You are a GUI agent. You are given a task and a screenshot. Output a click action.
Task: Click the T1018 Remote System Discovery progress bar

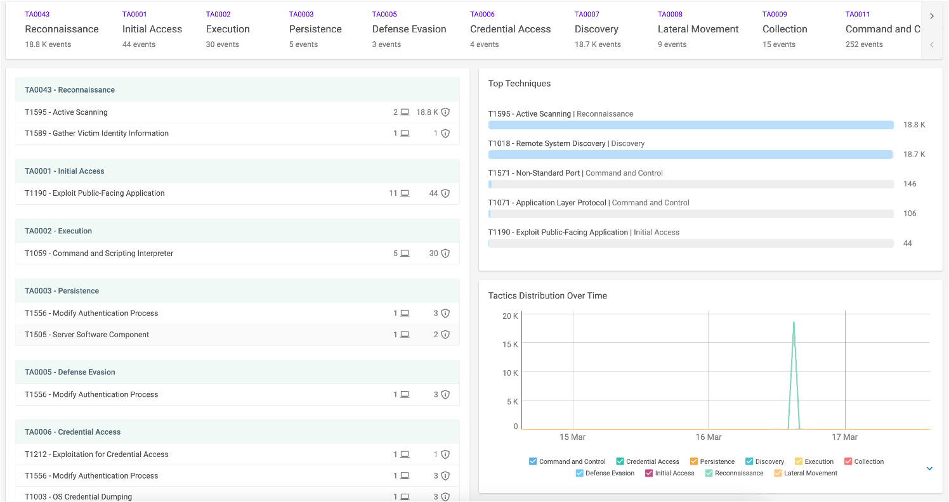(x=691, y=155)
